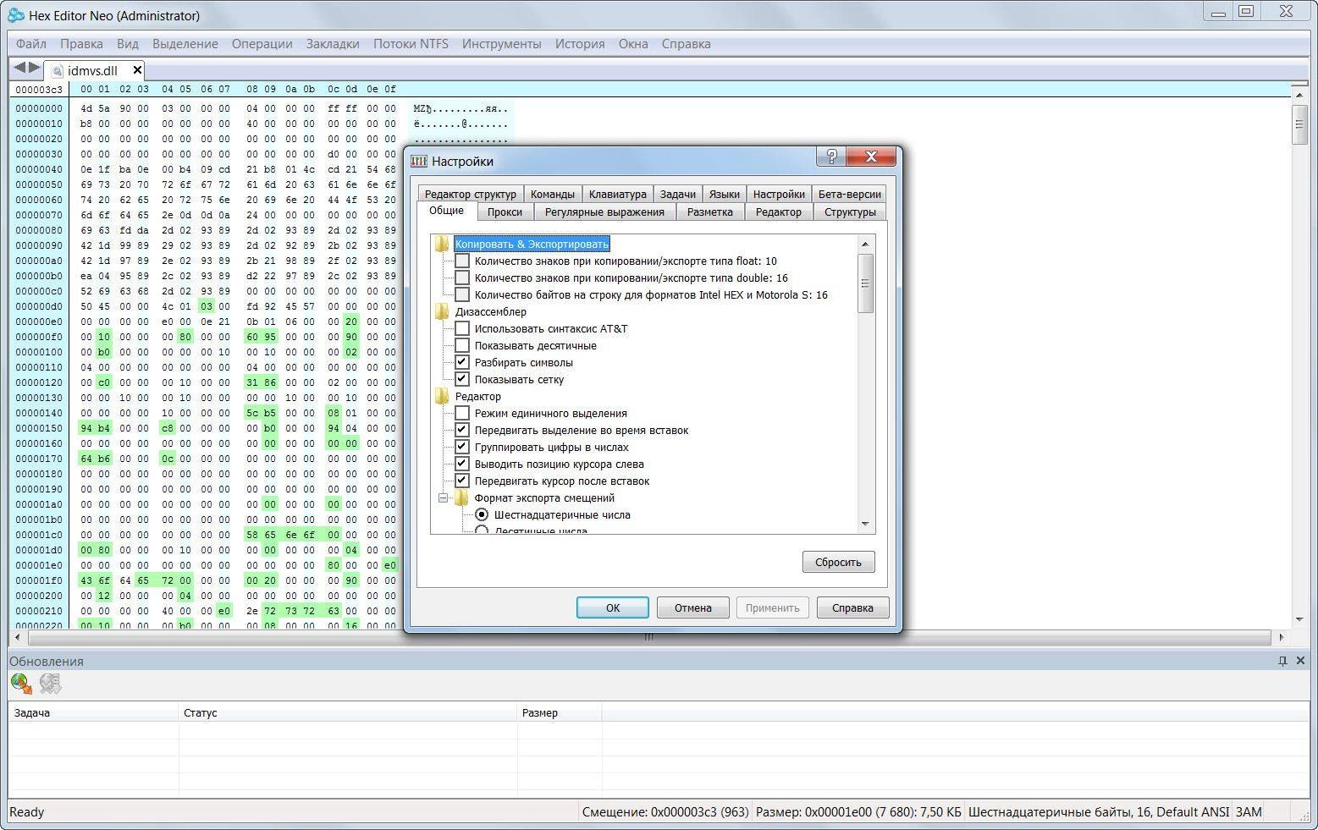Disable Показывать сетку checkbox
Viewport: 1318px width, 830px height.
tap(462, 379)
